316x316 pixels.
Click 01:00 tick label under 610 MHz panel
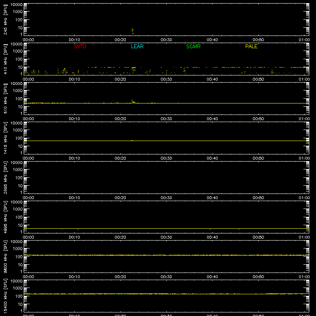(304, 119)
